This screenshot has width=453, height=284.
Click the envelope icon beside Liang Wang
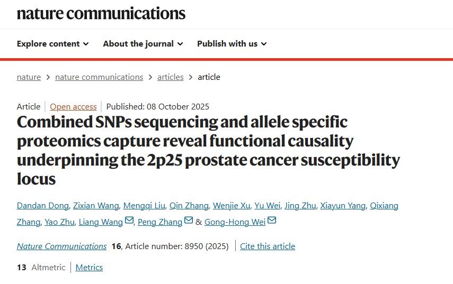(129, 221)
